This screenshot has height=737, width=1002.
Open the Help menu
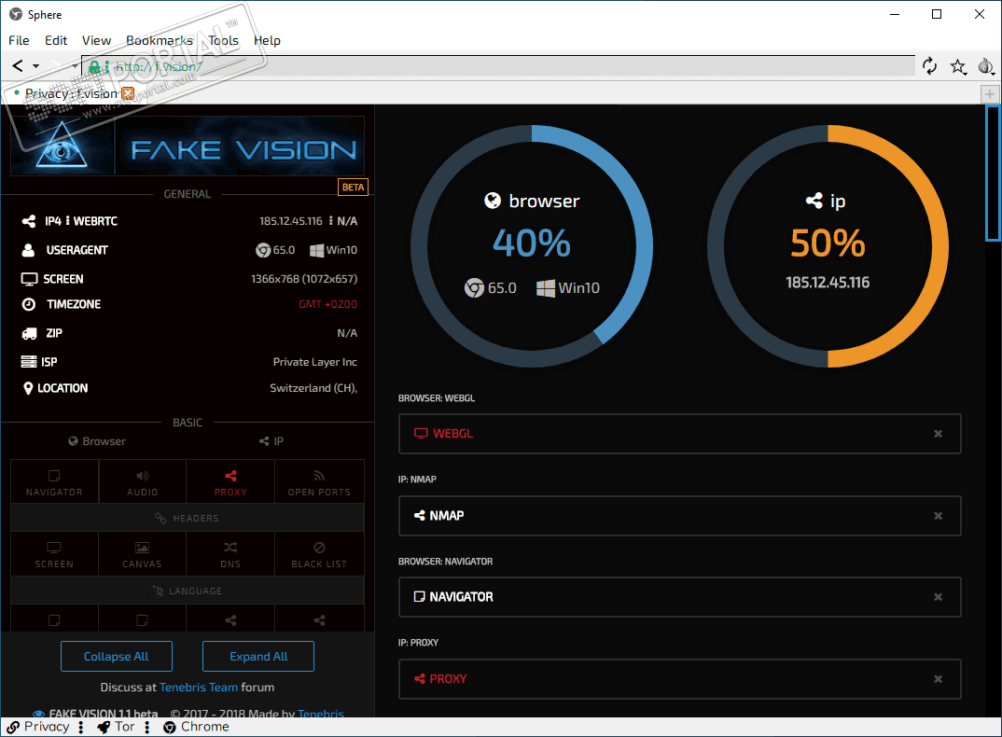pos(267,40)
